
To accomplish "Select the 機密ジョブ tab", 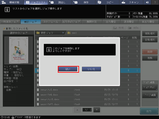I will pos(30,22).
